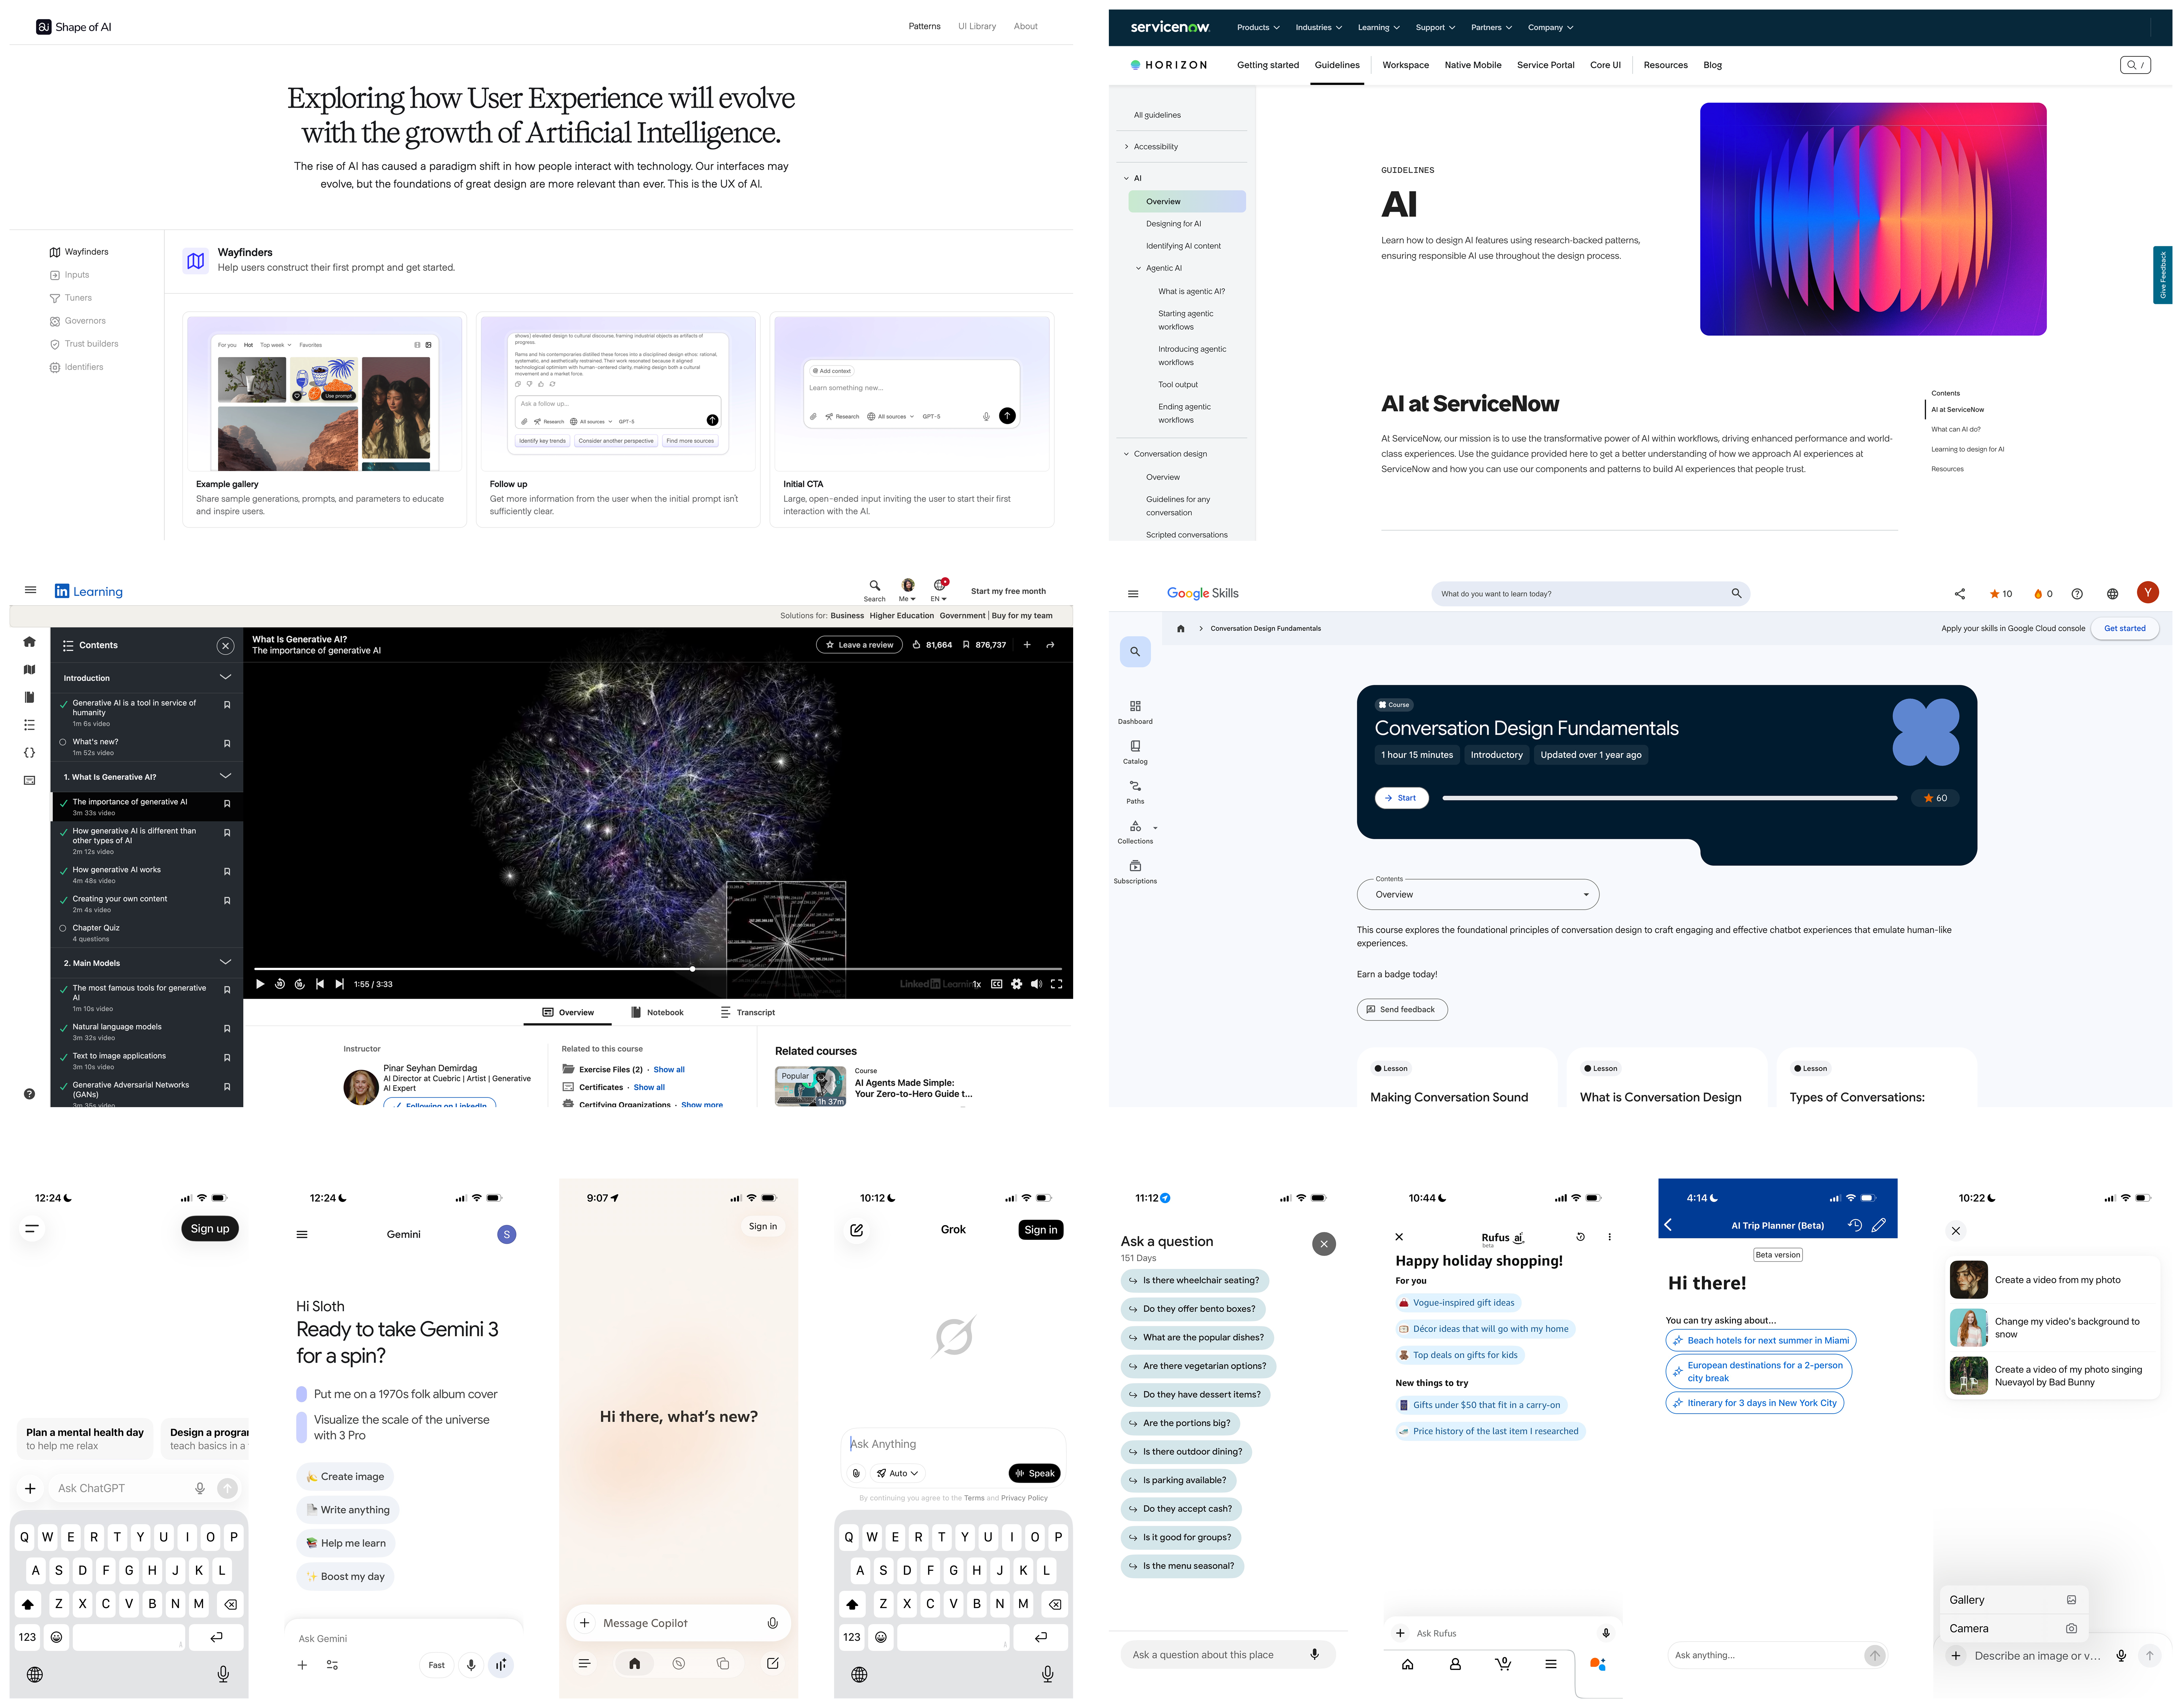The height and width of the screenshot is (1708, 2182).
Task: Open Subscriptions in the Google Skills sidebar
Action: pyautogui.click(x=1135, y=871)
